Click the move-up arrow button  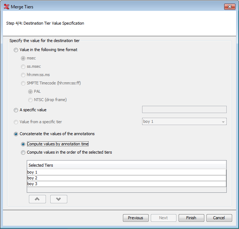tap(37, 199)
